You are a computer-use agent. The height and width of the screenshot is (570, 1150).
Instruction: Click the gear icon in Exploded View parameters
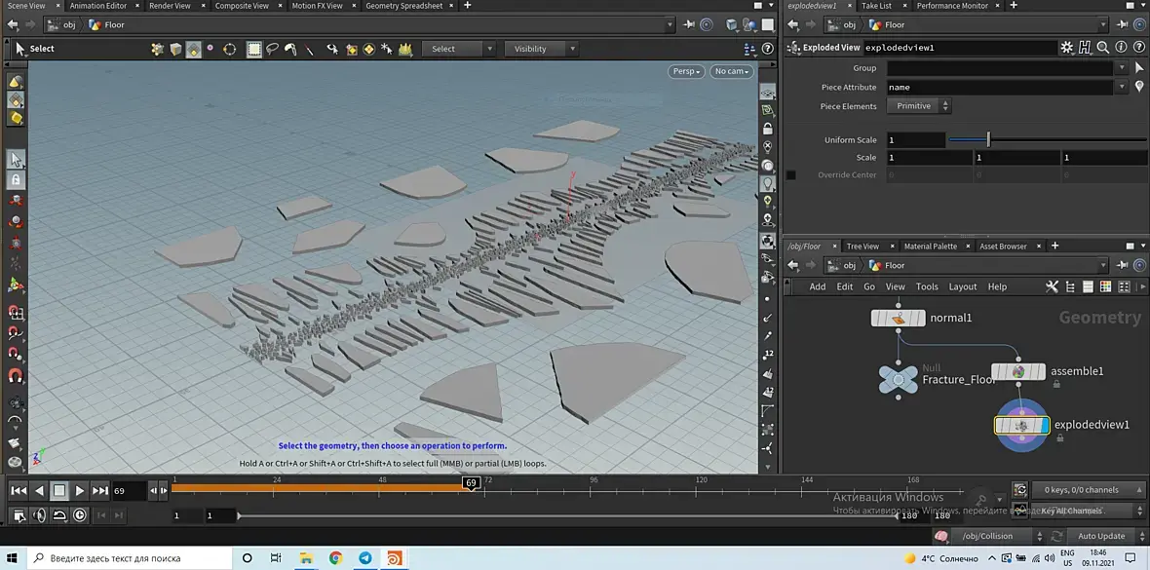click(1067, 47)
